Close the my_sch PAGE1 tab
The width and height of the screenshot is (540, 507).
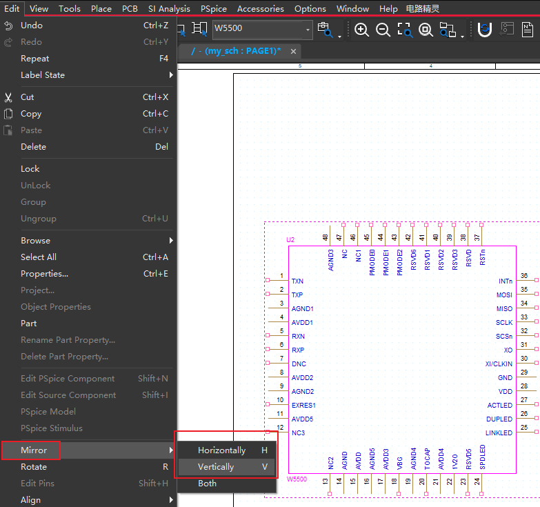[x=293, y=51]
